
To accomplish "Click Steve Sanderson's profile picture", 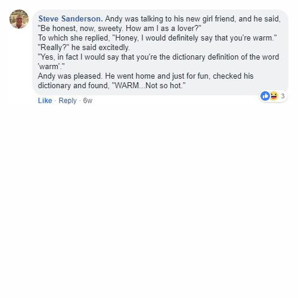I will pos(19,19).
